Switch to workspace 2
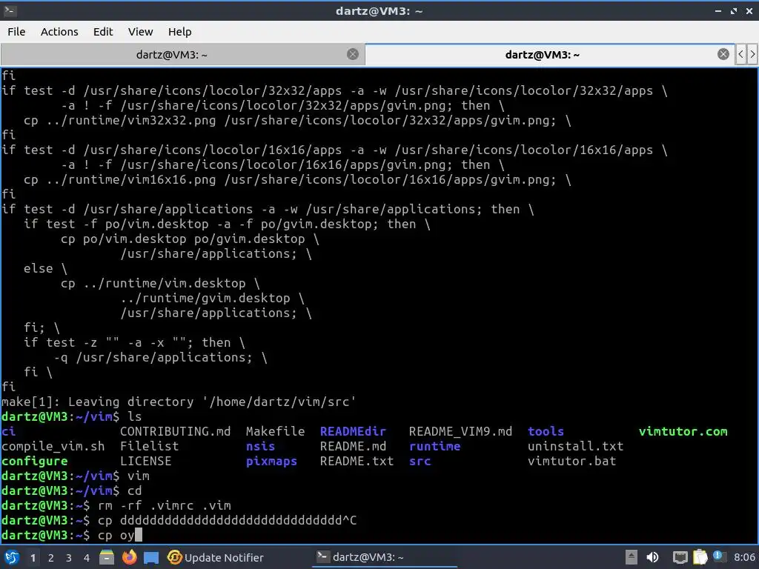The width and height of the screenshot is (759, 569). (x=51, y=558)
